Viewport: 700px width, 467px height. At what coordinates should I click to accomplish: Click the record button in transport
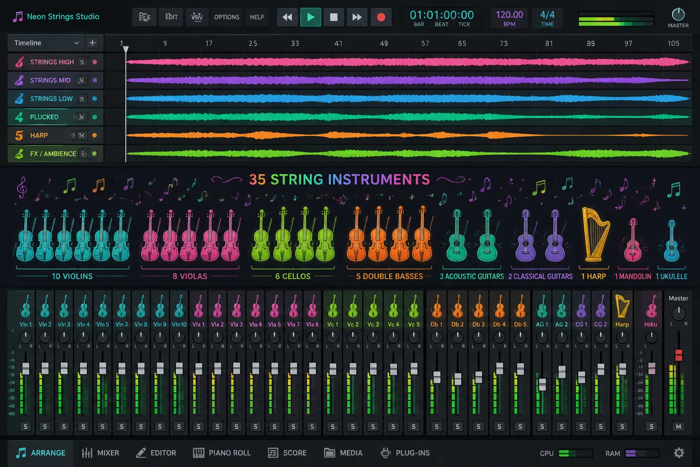pos(381,17)
